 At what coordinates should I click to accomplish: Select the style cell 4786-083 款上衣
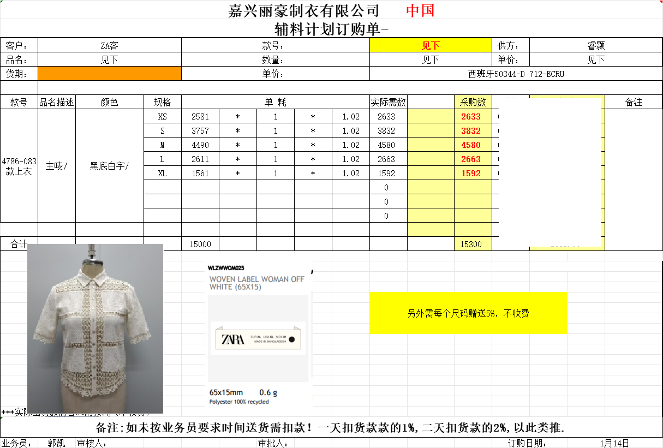click(19, 166)
